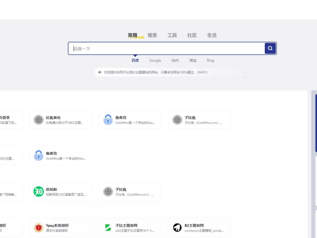The width and height of the screenshot is (317, 238).
Task: Open the announcement text about 子比 or B2主题 sites
Action: click(x=155, y=72)
